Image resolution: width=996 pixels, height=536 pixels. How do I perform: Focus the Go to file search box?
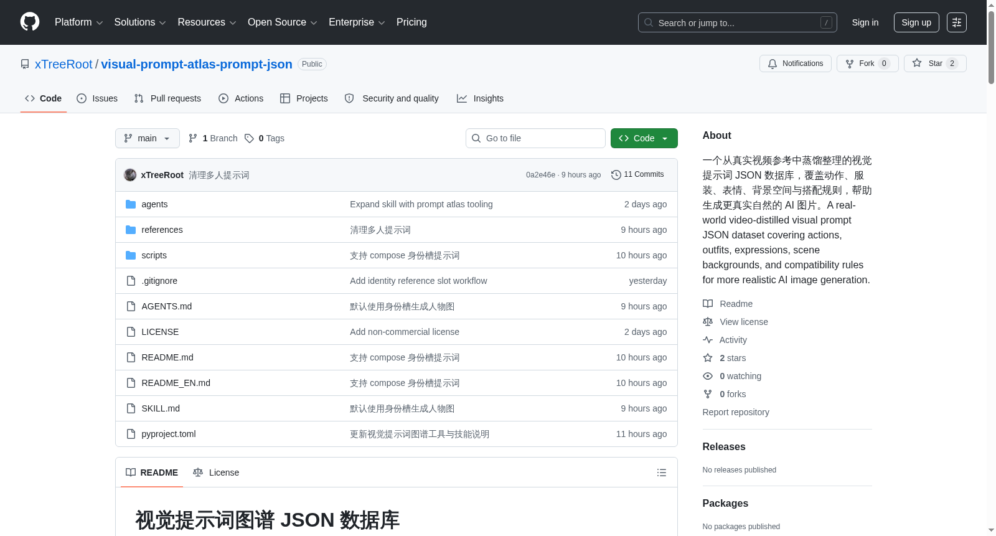[535, 138]
